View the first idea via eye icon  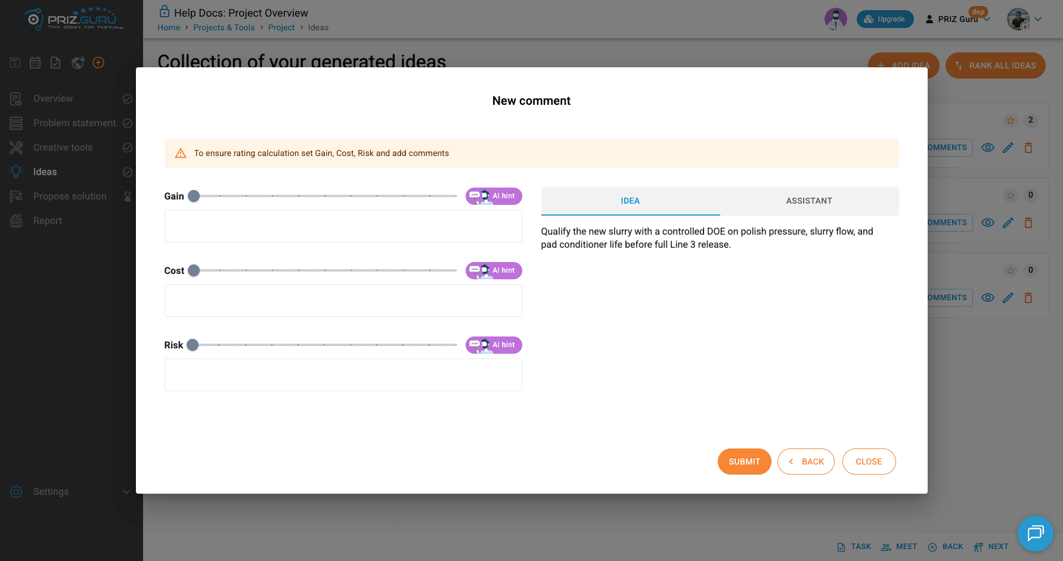pos(988,148)
